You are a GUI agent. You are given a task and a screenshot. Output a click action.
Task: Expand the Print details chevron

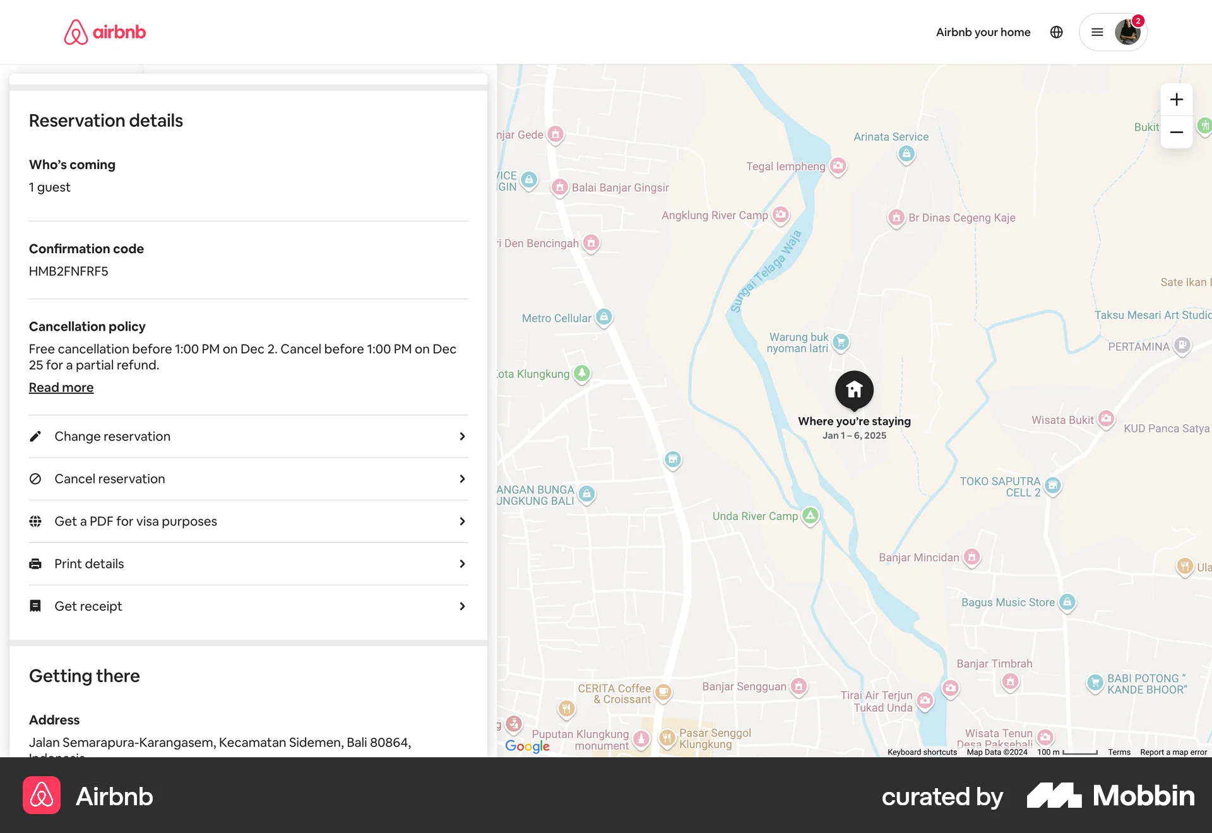tap(463, 564)
